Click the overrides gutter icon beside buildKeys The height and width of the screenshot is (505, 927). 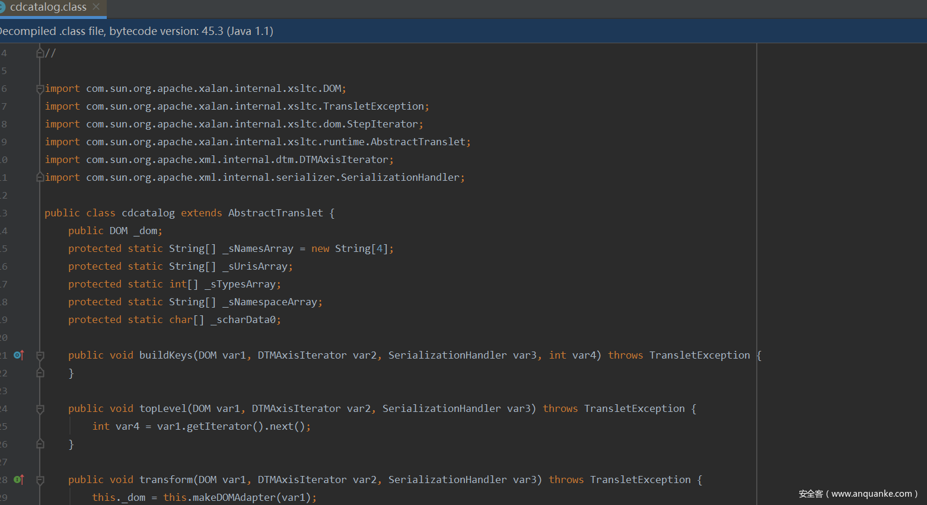click(x=18, y=355)
